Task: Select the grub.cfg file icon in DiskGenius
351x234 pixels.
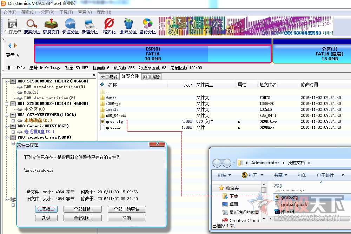Action: pyautogui.click(x=102, y=121)
